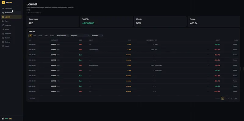Click the Closed trades 422 card
This screenshot has height=121, width=244.
tap(53, 21)
